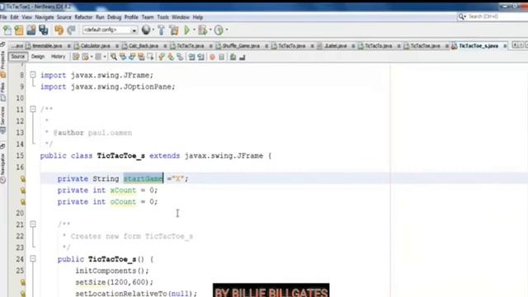528x297 pixels.
Task: Open the Team menu
Action: [x=148, y=17]
